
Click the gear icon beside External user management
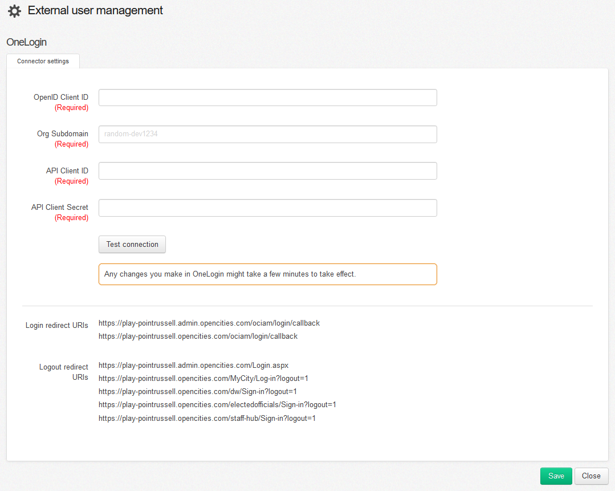click(14, 11)
